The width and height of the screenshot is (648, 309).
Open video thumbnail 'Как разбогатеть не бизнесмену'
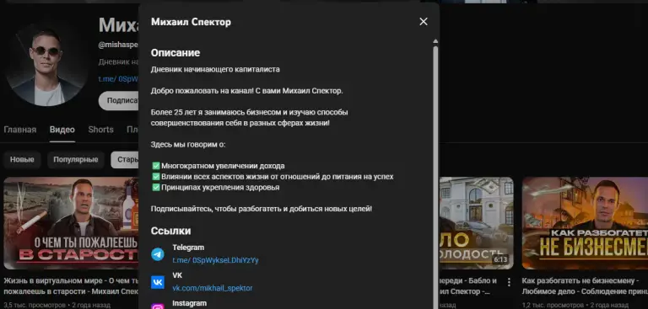pyautogui.click(x=585, y=223)
